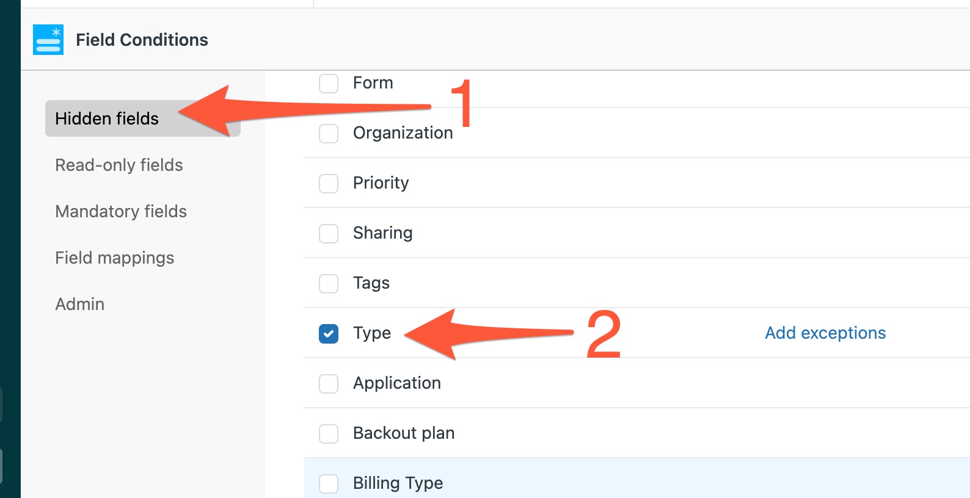This screenshot has width=970, height=498.
Task: Check the Tags field checkbox
Action: click(329, 283)
